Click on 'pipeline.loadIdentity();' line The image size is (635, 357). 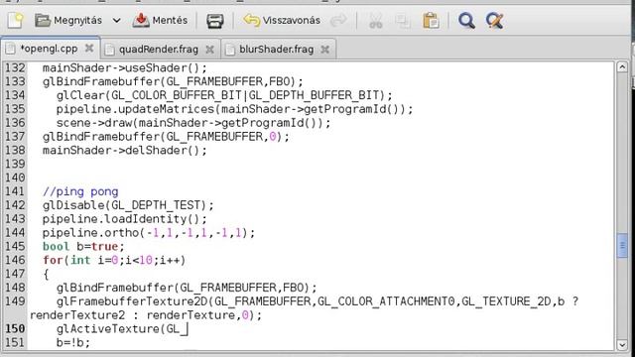point(125,219)
